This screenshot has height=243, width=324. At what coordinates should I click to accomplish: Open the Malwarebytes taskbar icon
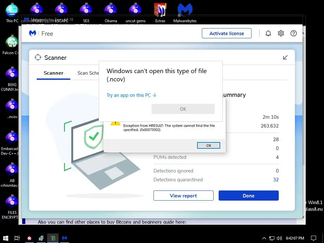point(65,238)
